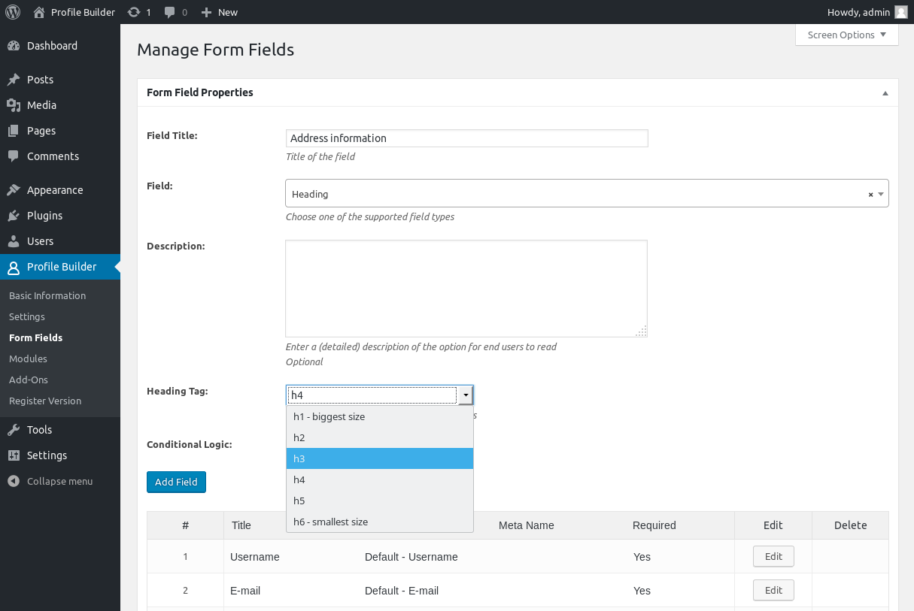Image resolution: width=914 pixels, height=611 pixels.
Task: Select h1 - biggest size option
Action: pos(380,416)
